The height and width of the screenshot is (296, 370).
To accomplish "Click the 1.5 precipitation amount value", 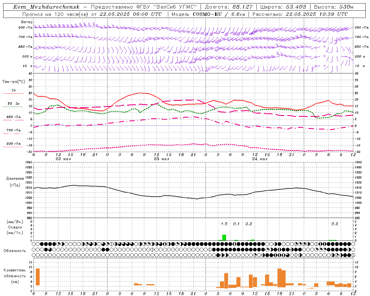I will tap(224, 224).
